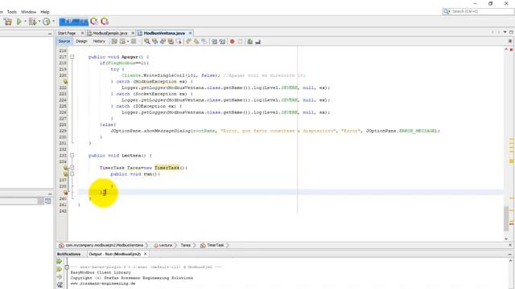Click the Toggle Bookmark icon
Image resolution: width=515 pixels, height=289 pixels.
click(x=204, y=42)
